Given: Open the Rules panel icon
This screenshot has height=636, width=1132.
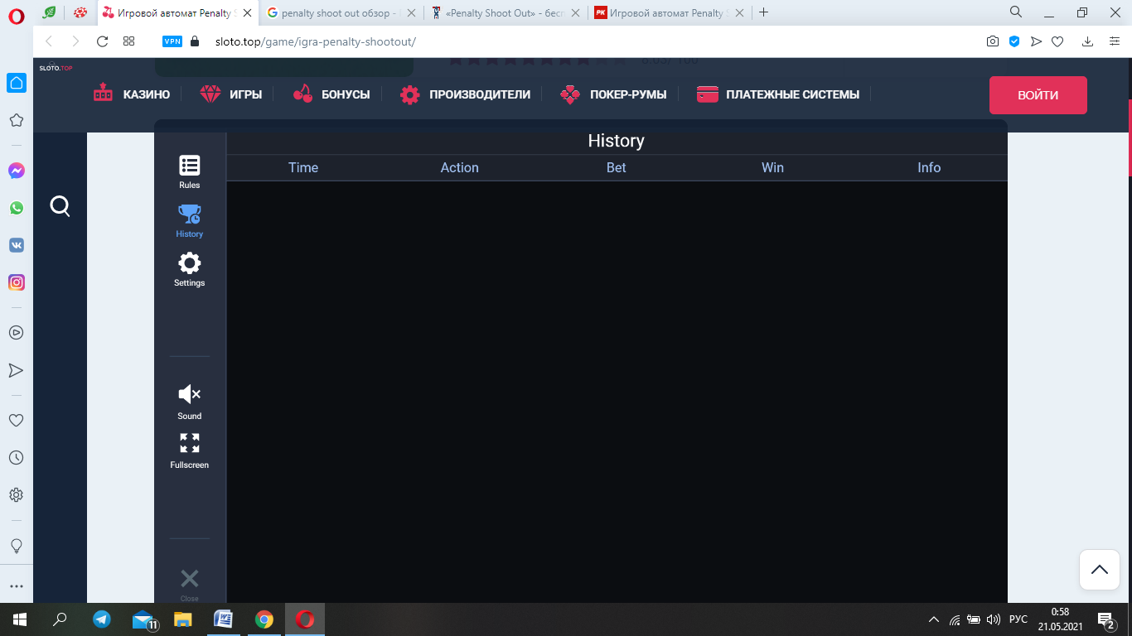Looking at the screenshot, I should [190, 166].
